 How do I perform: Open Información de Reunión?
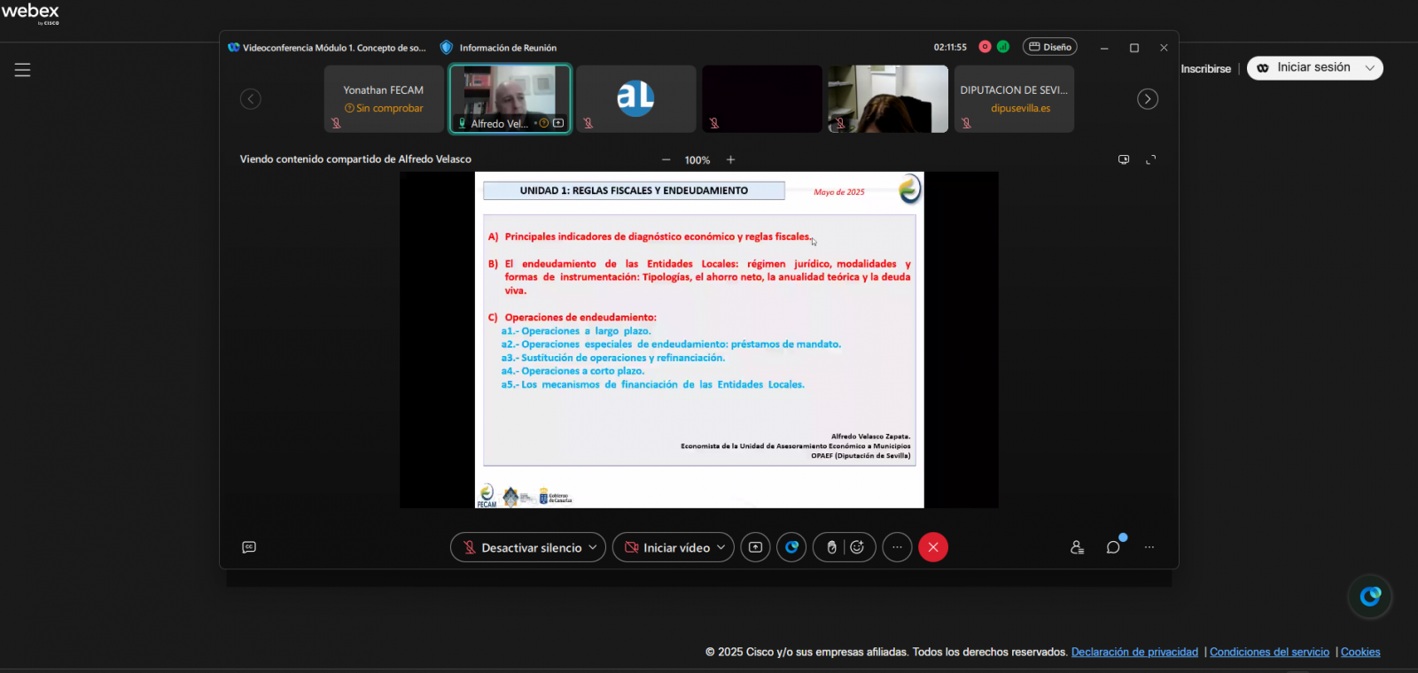pyautogui.click(x=499, y=48)
